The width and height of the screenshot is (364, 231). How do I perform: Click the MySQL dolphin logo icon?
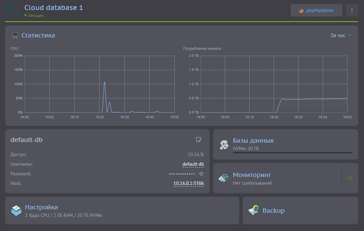coord(12,10)
